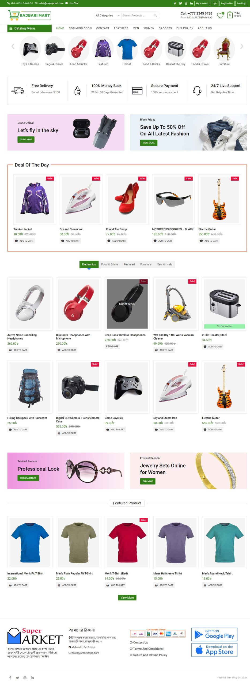Advance category carousel with right arrow
The image size is (250, 685).
coord(241,46)
